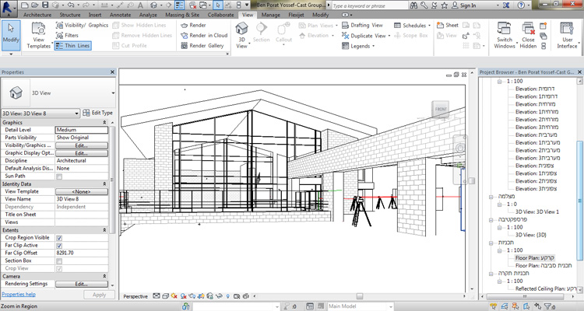
Task: Open the Properties help link
Action: [19, 294]
